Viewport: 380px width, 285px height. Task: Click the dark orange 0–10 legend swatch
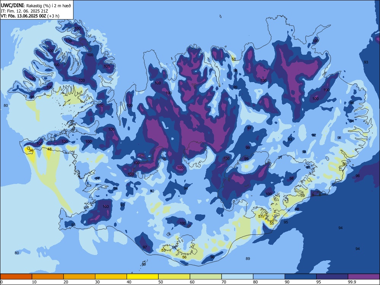[x=16, y=277]
